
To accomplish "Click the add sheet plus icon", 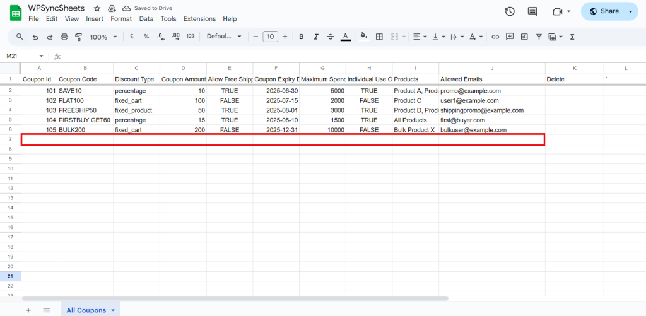I will (x=28, y=310).
